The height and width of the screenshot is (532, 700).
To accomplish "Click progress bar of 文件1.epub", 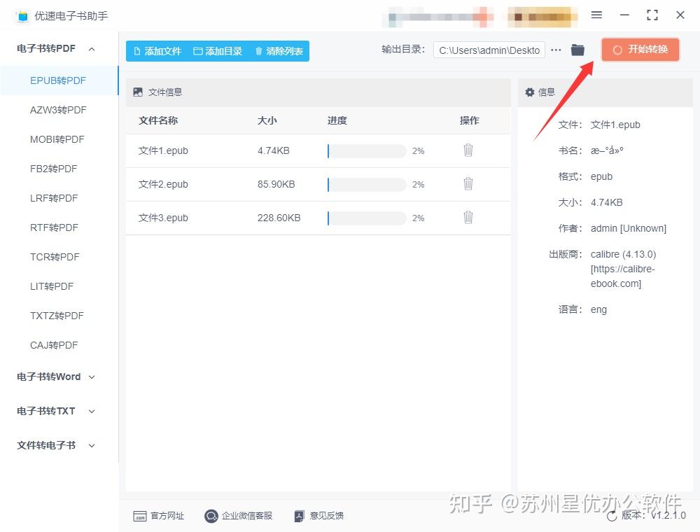I will (x=367, y=151).
